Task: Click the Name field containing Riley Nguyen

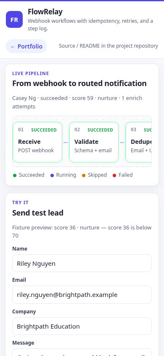Action: click(82, 263)
